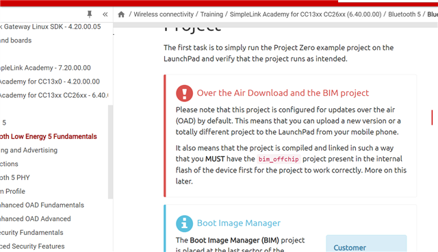Open Scanning and Advertising item
Image resolution: width=438 pixels, height=252 pixels.
(29, 150)
